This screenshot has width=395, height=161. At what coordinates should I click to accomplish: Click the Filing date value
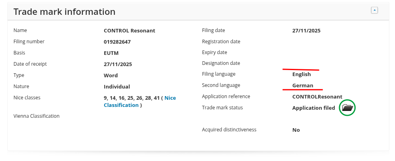tap(306, 31)
